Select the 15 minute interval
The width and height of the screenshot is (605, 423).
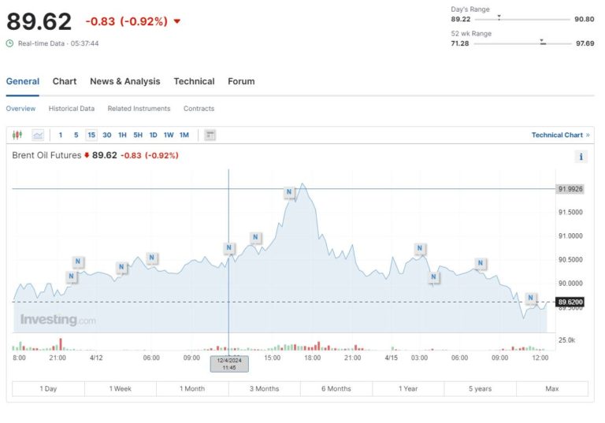[91, 135]
